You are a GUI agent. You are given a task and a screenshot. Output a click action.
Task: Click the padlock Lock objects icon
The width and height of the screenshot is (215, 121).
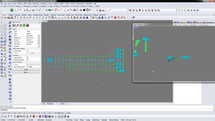71,17
